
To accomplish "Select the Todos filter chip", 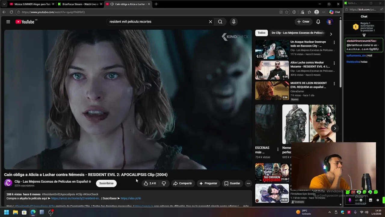I will [261, 33].
